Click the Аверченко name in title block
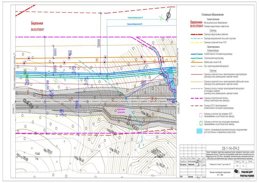The width and height of the screenshot is (259, 183). 195,165
